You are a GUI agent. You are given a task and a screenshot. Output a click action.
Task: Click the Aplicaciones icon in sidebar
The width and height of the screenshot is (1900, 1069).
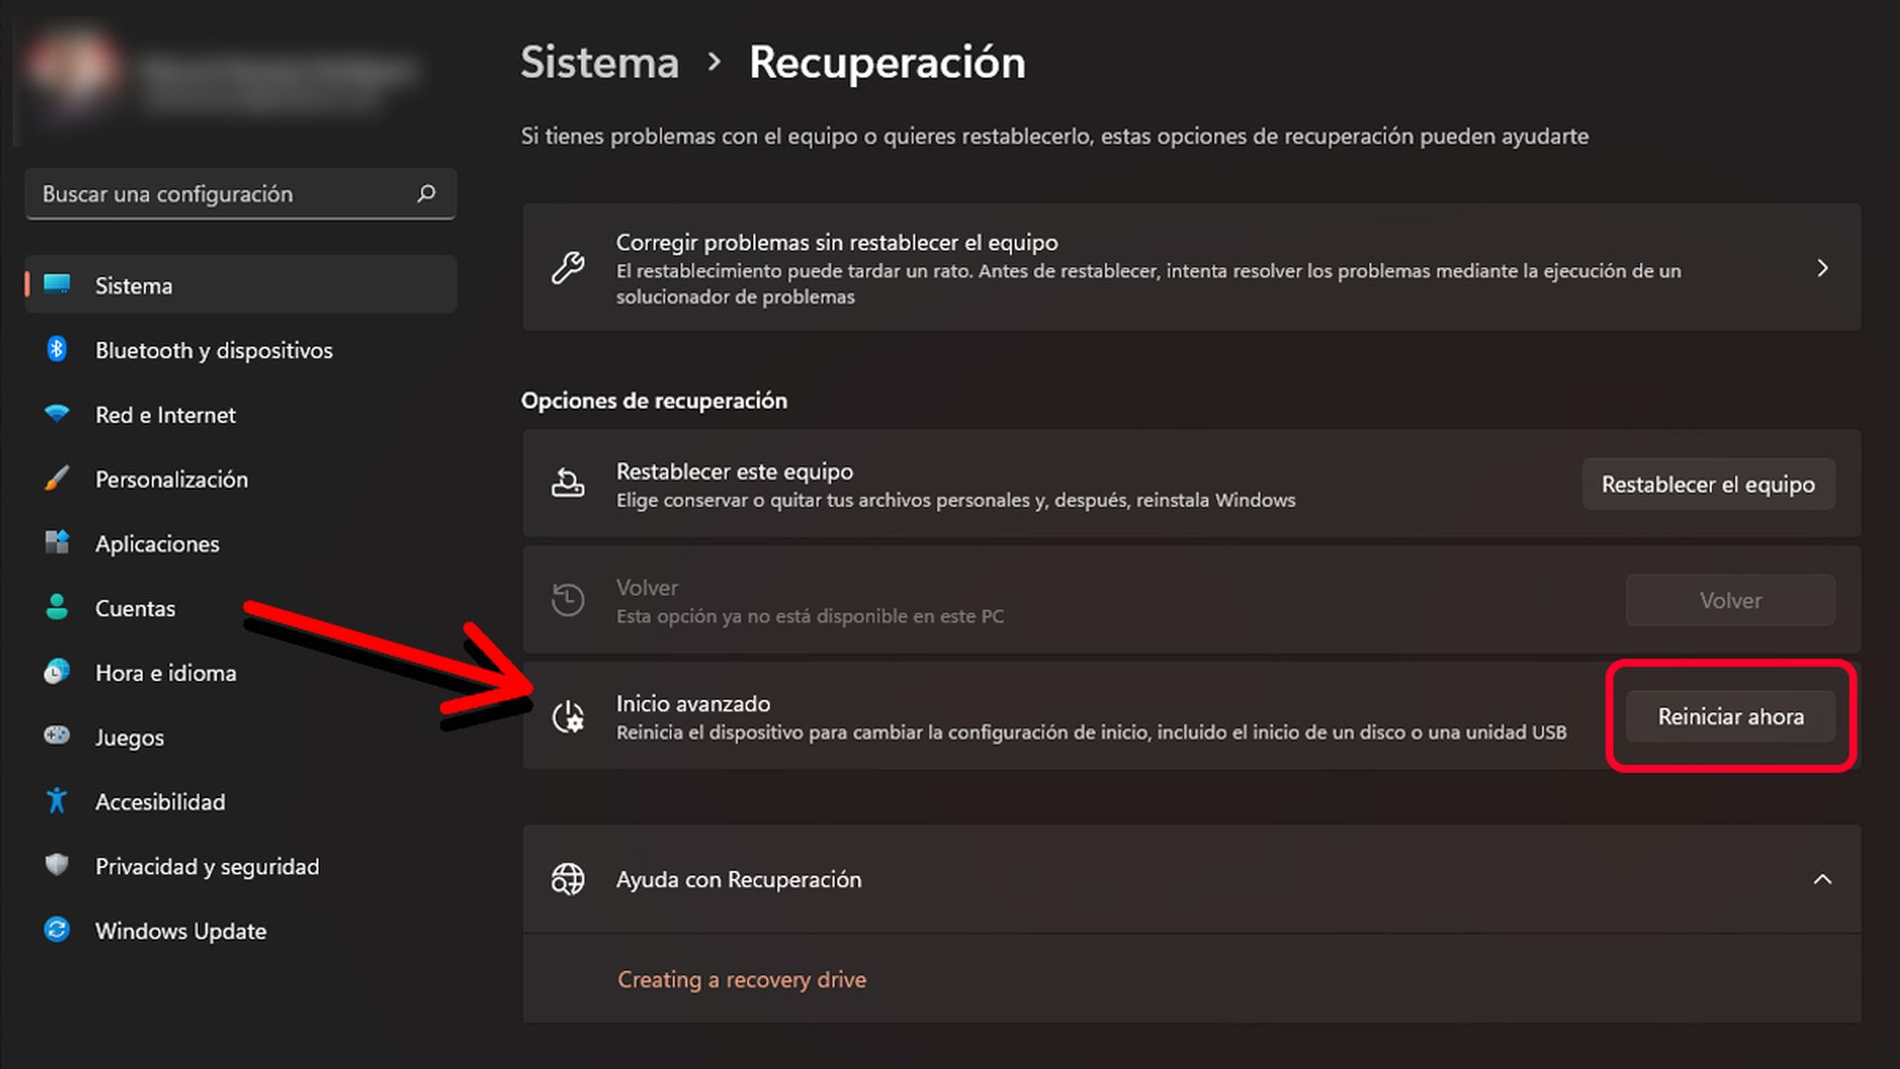58,543
